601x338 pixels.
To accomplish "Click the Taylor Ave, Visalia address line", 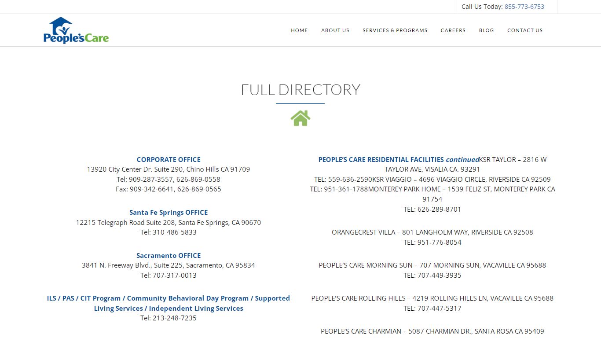I will (432, 169).
